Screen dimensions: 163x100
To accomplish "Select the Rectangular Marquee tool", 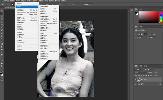I will (2, 14).
